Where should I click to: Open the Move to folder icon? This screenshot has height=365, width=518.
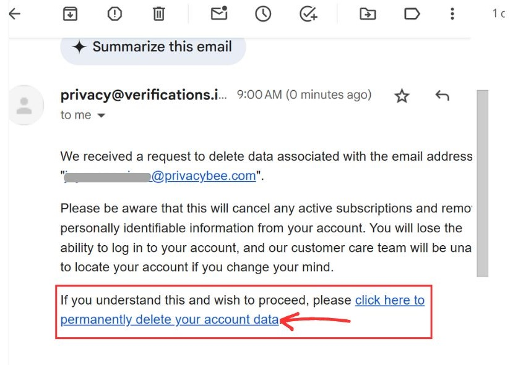click(368, 14)
